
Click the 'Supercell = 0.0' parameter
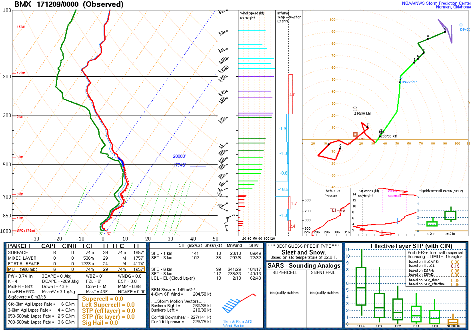102,299
